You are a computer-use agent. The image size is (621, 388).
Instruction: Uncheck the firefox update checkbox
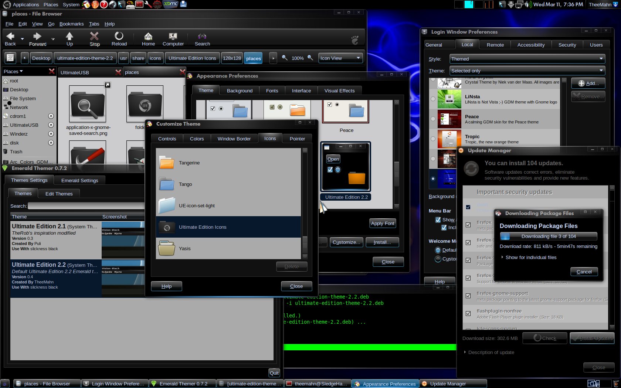tap(468, 225)
